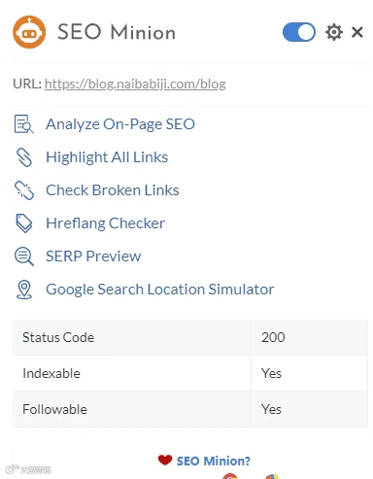Follow the blog.naibabiji.com URL link
The image size is (373, 479).
(135, 85)
